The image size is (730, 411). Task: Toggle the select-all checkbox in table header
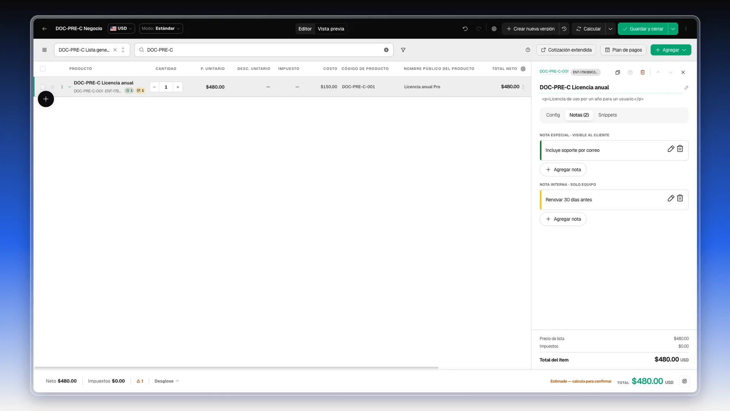pyautogui.click(x=43, y=69)
